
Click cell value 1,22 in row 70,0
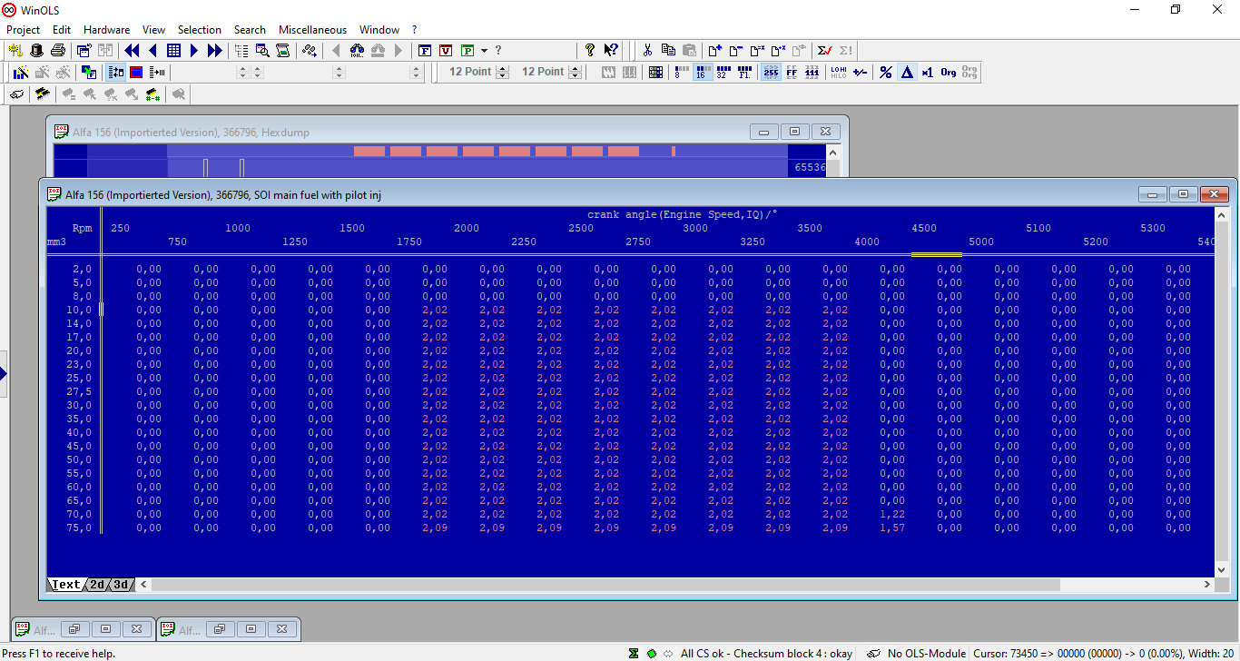[892, 514]
